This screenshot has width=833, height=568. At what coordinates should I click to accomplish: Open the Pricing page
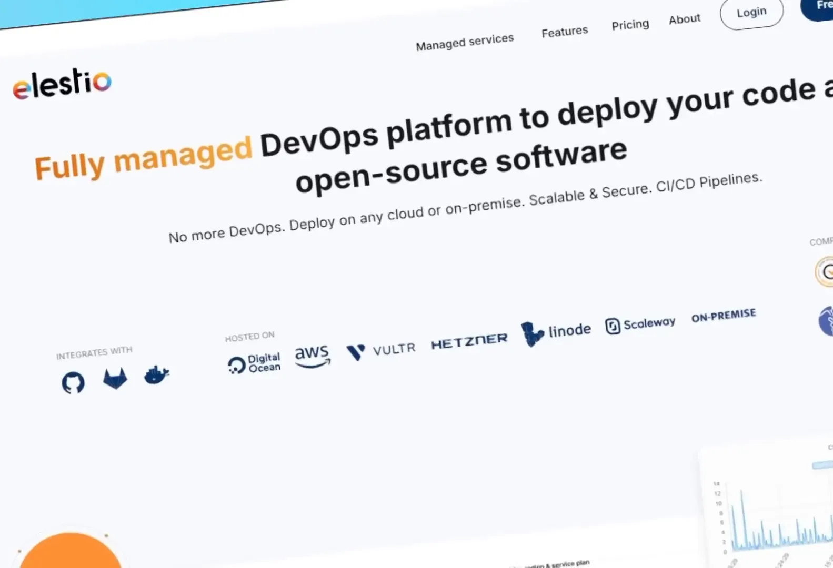[x=630, y=25]
